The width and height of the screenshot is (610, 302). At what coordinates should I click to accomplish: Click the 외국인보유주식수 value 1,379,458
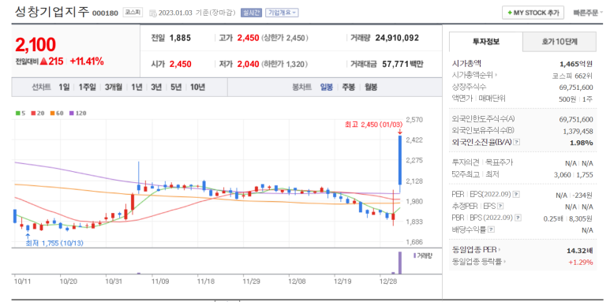(x=578, y=132)
